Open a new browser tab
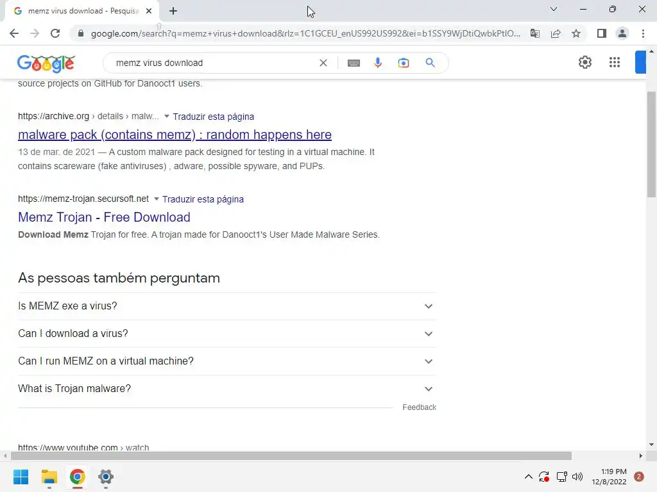This screenshot has width=657, height=492. [x=173, y=12]
